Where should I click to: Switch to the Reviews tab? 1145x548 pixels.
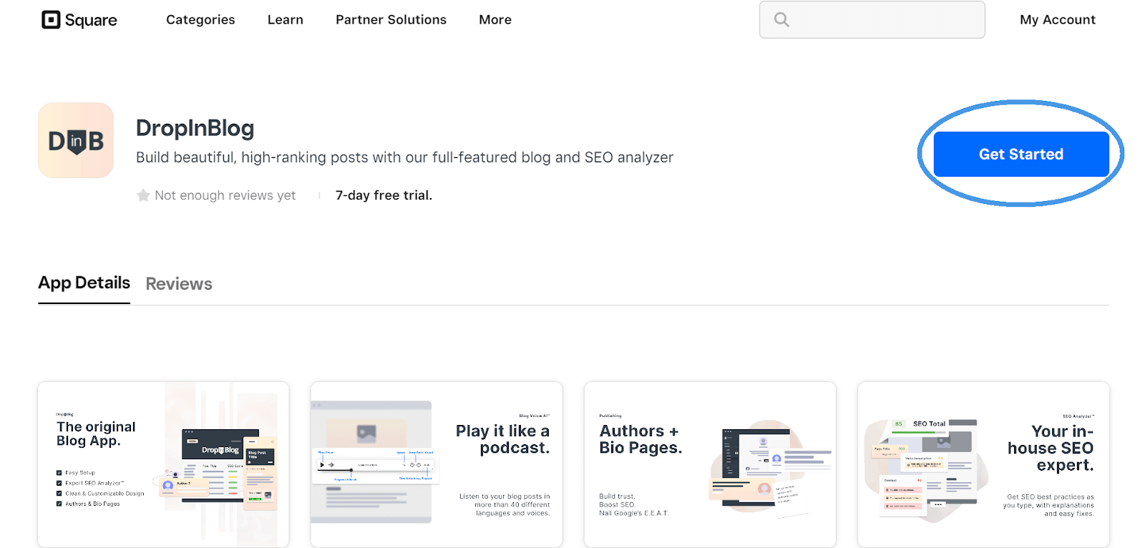pos(178,283)
